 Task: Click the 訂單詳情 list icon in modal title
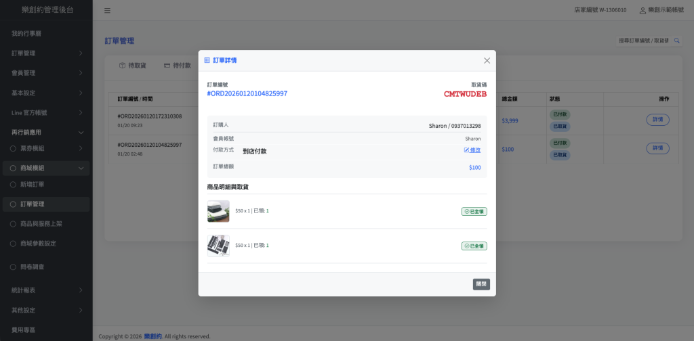(x=207, y=60)
